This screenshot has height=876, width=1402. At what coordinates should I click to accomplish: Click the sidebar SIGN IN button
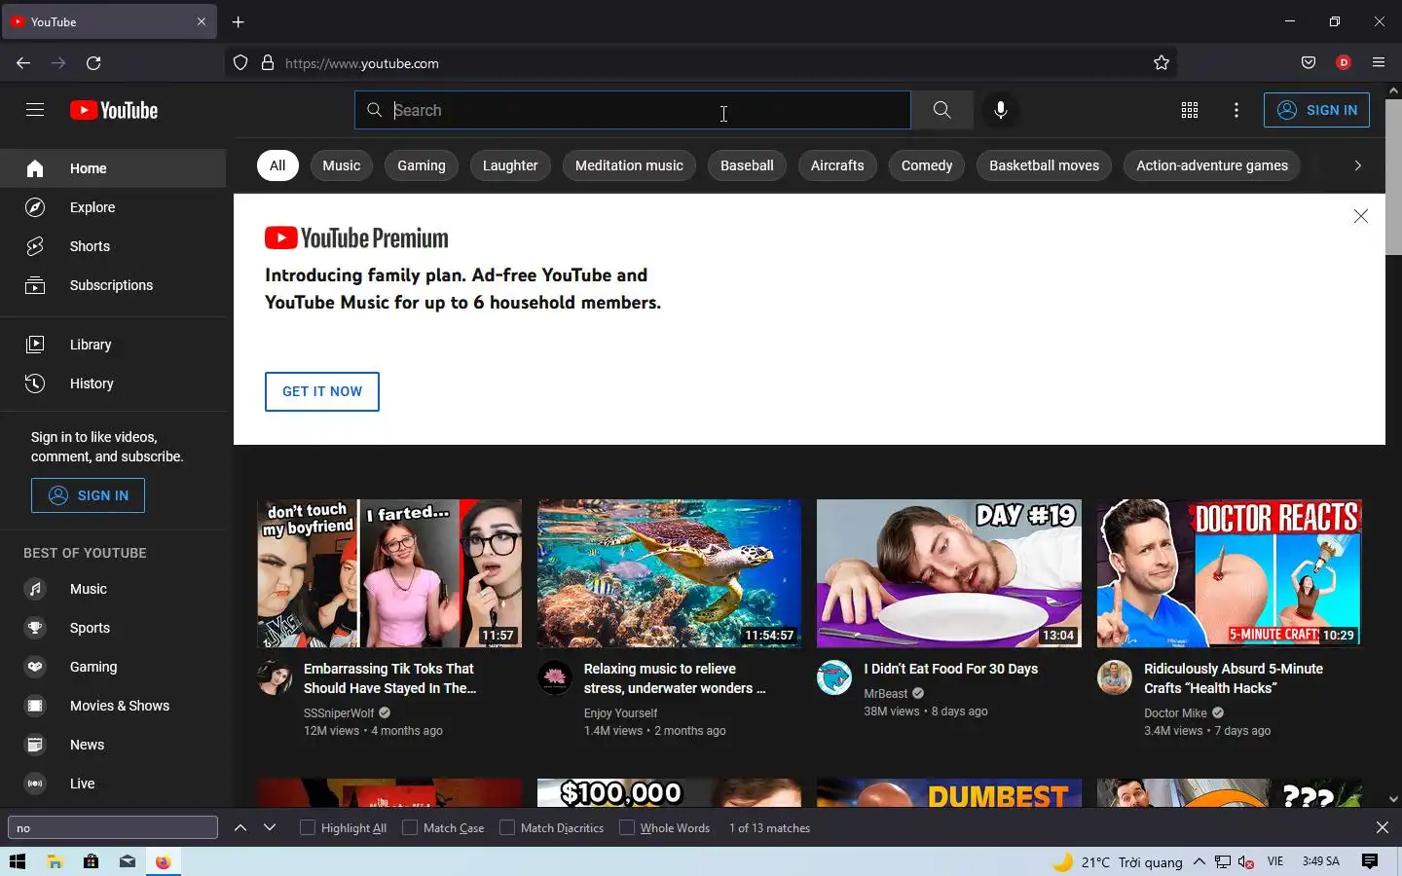click(x=88, y=495)
